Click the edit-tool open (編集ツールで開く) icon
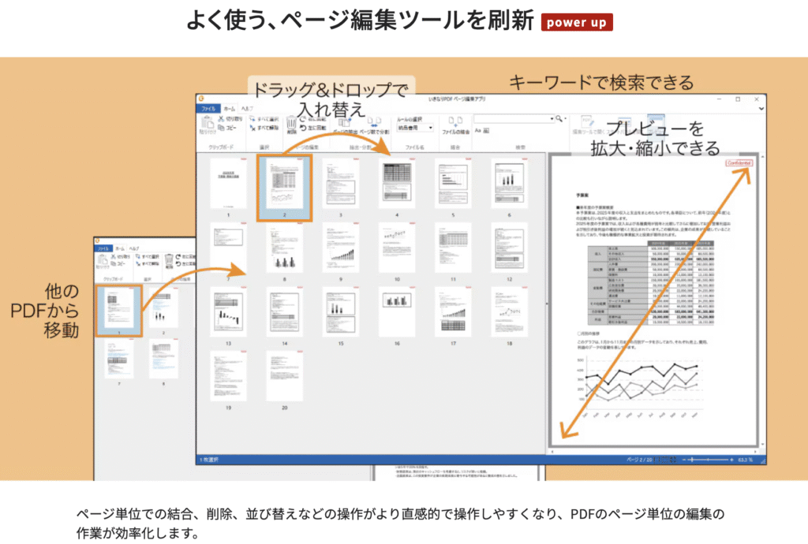Viewport: 808px width, 544px height. pos(587,122)
